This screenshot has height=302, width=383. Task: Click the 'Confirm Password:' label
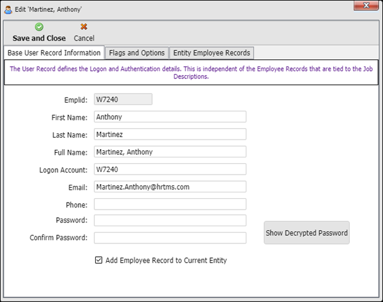[x=58, y=238]
